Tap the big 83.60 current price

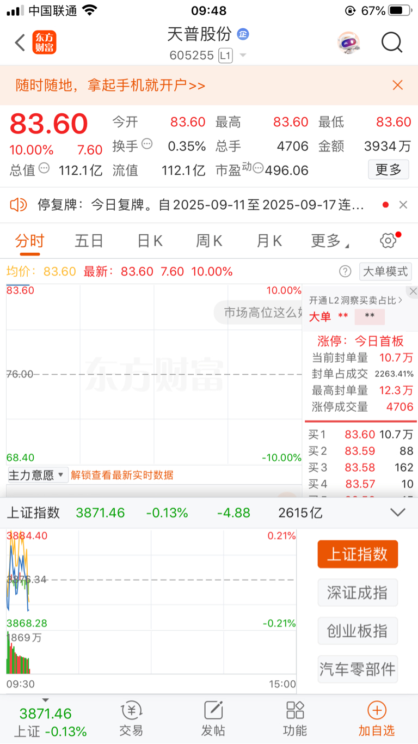pos(49,124)
